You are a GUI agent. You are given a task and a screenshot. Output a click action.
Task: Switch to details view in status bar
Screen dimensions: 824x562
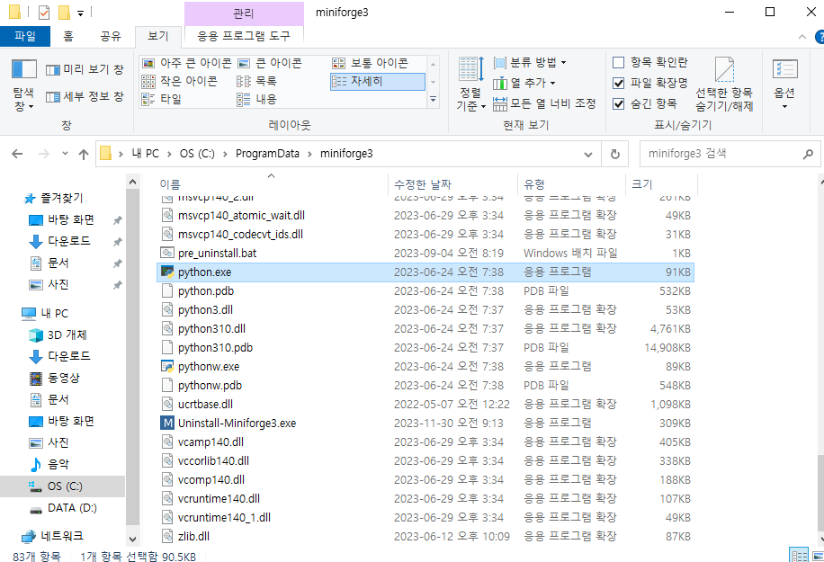[800, 556]
